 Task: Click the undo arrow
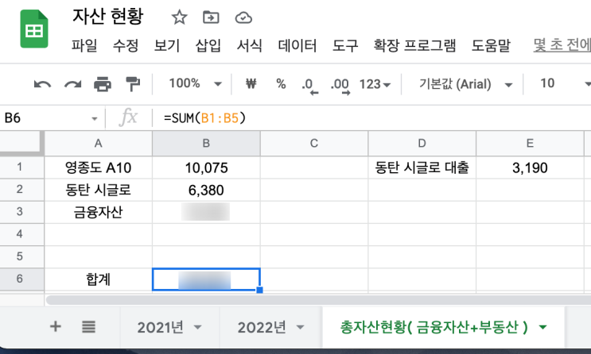(x=42, y=84)
